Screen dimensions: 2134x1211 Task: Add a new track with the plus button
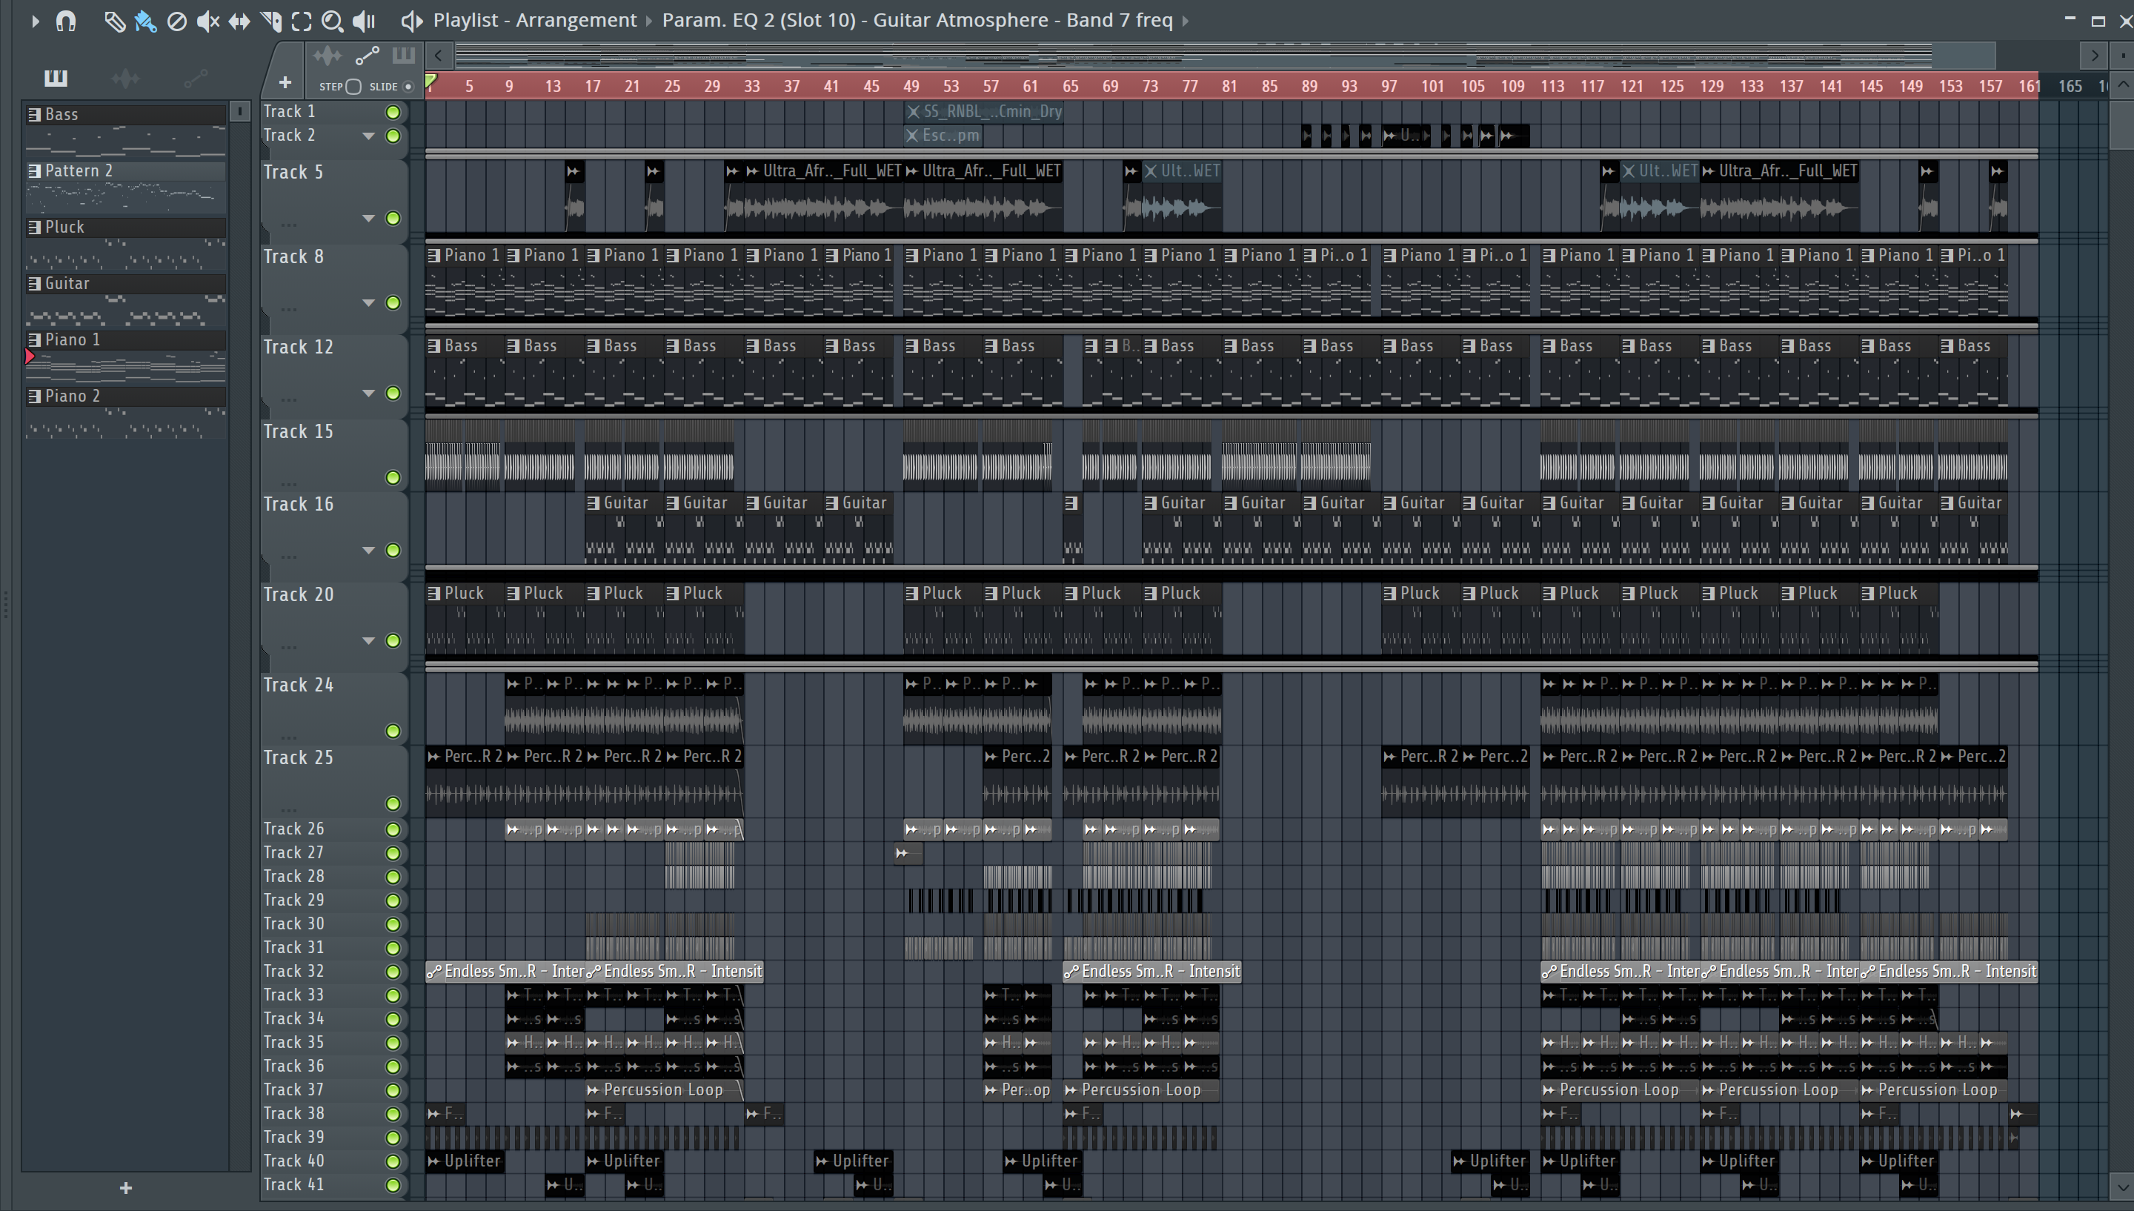(285, 82)
